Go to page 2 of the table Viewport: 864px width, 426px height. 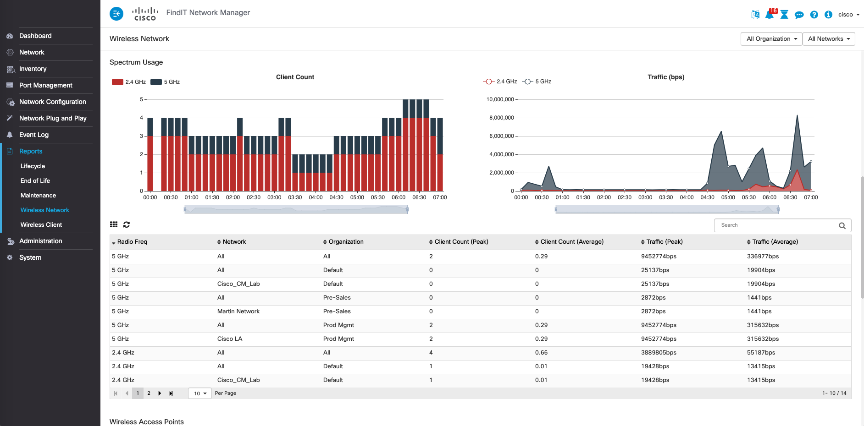[149, 393]
